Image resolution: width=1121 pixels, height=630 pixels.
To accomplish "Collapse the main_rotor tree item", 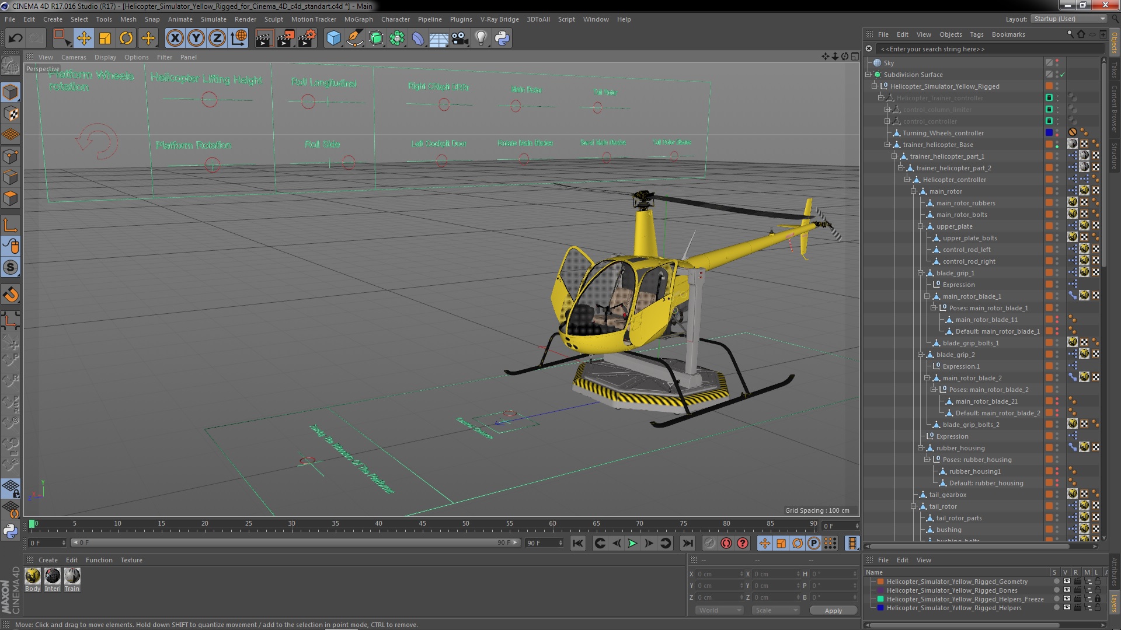I will point(914,191).
